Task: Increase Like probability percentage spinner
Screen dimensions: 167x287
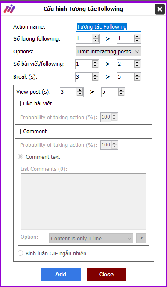Action: [x=114, y=115]
